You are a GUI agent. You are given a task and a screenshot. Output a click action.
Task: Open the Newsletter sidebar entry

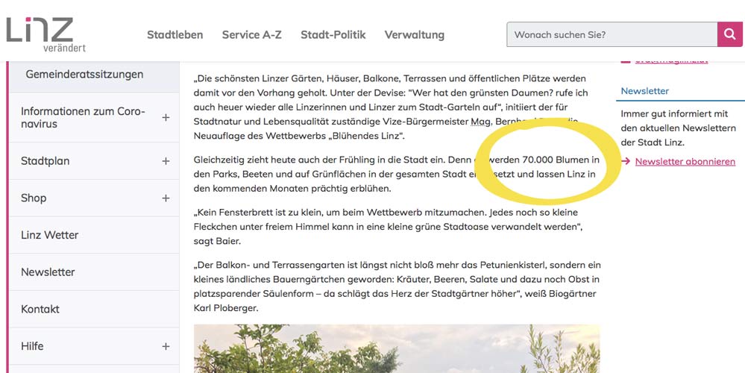click(x=94, y=272)
